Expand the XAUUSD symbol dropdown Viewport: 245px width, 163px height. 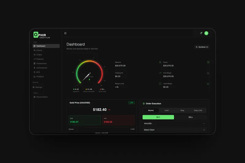tap(174, 123)
